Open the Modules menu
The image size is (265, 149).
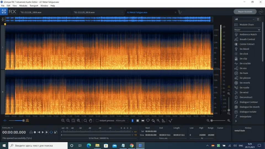[23, 6]
